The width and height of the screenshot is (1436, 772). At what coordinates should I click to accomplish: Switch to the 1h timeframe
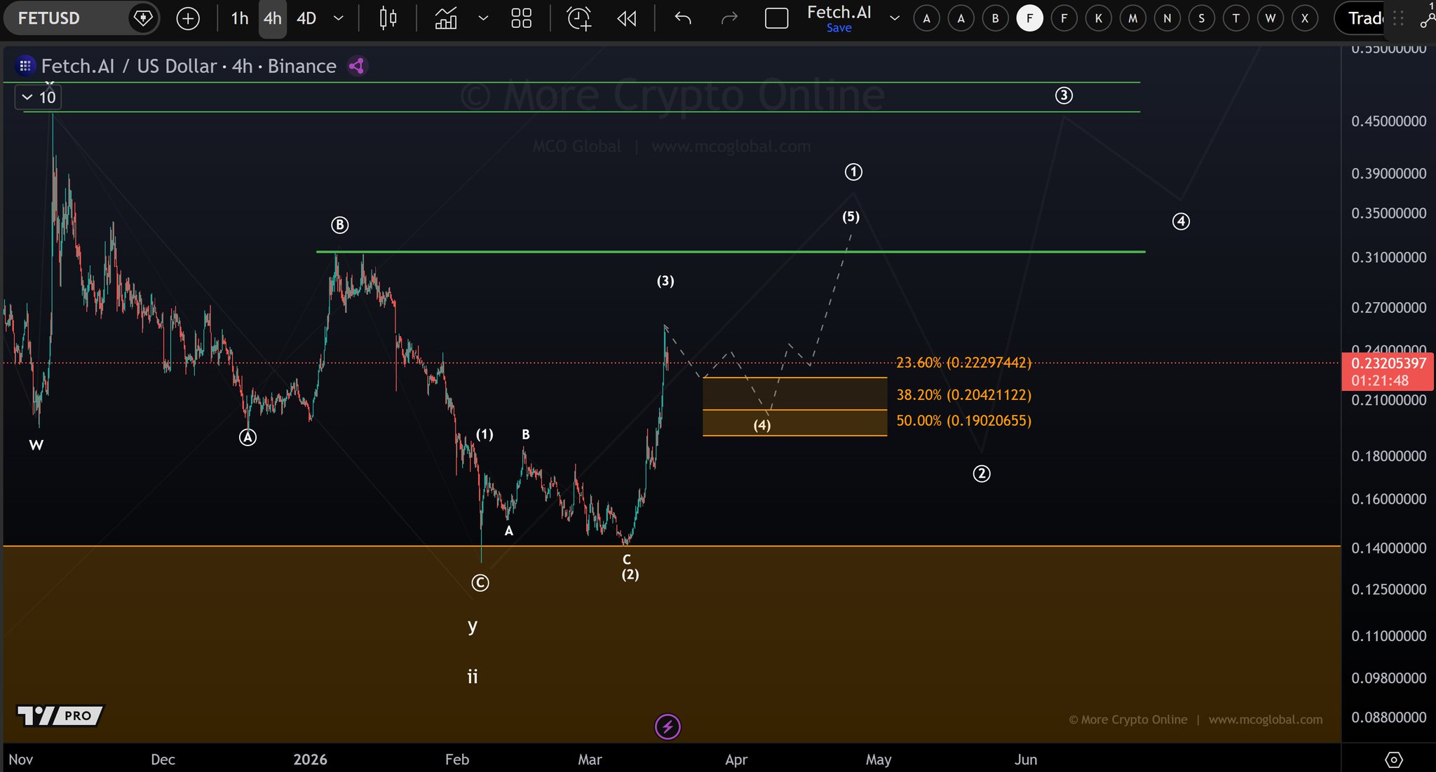(x=239, y=18)
